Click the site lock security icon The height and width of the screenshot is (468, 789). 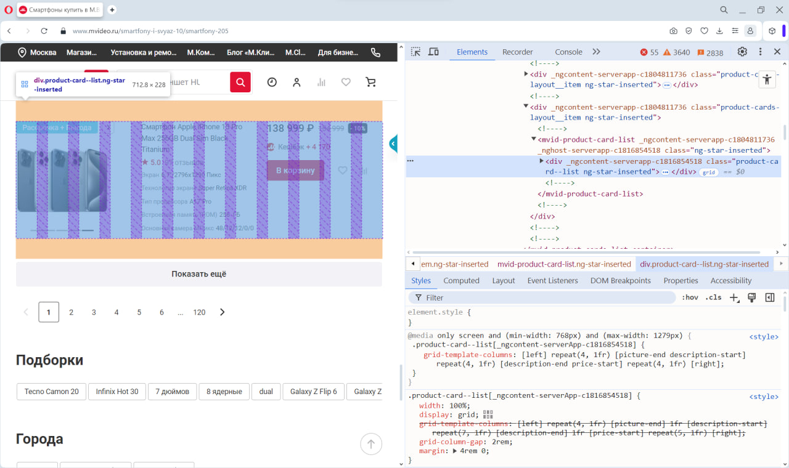(63, 31)
